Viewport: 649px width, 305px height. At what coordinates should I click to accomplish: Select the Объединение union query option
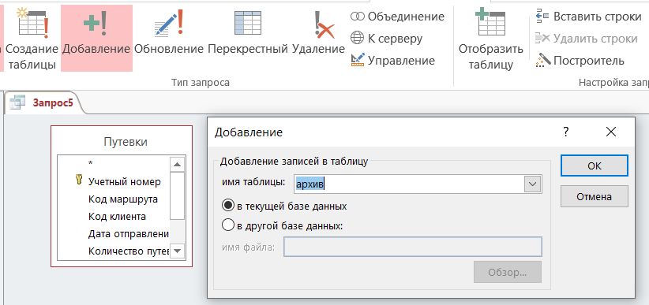coord(397,17)
